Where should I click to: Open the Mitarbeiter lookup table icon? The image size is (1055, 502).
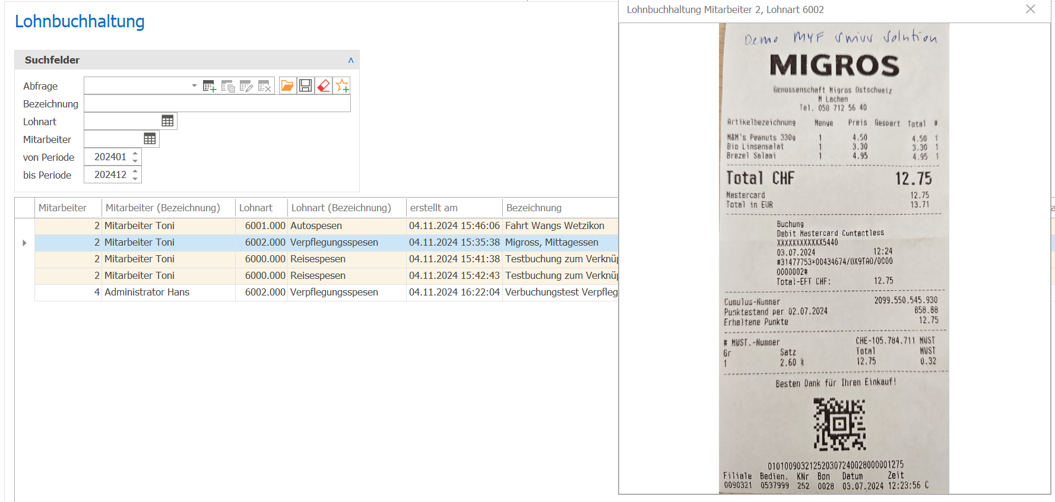(150, 139)
